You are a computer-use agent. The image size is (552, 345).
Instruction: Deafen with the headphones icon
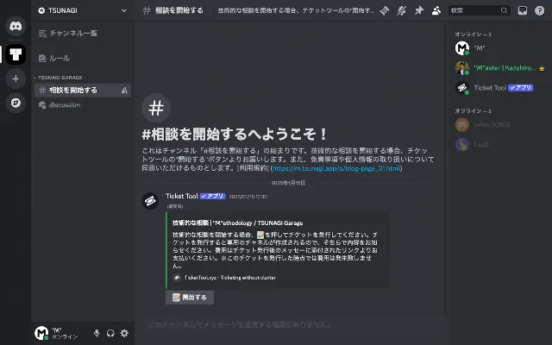click(110, 333)
